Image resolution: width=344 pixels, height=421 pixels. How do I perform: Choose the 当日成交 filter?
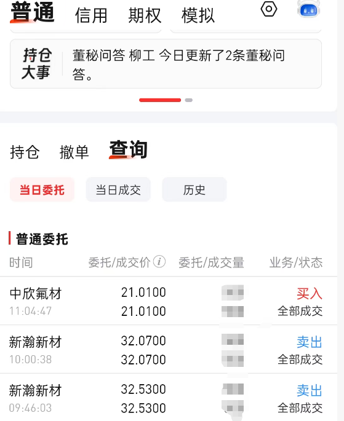pos(118,189)
